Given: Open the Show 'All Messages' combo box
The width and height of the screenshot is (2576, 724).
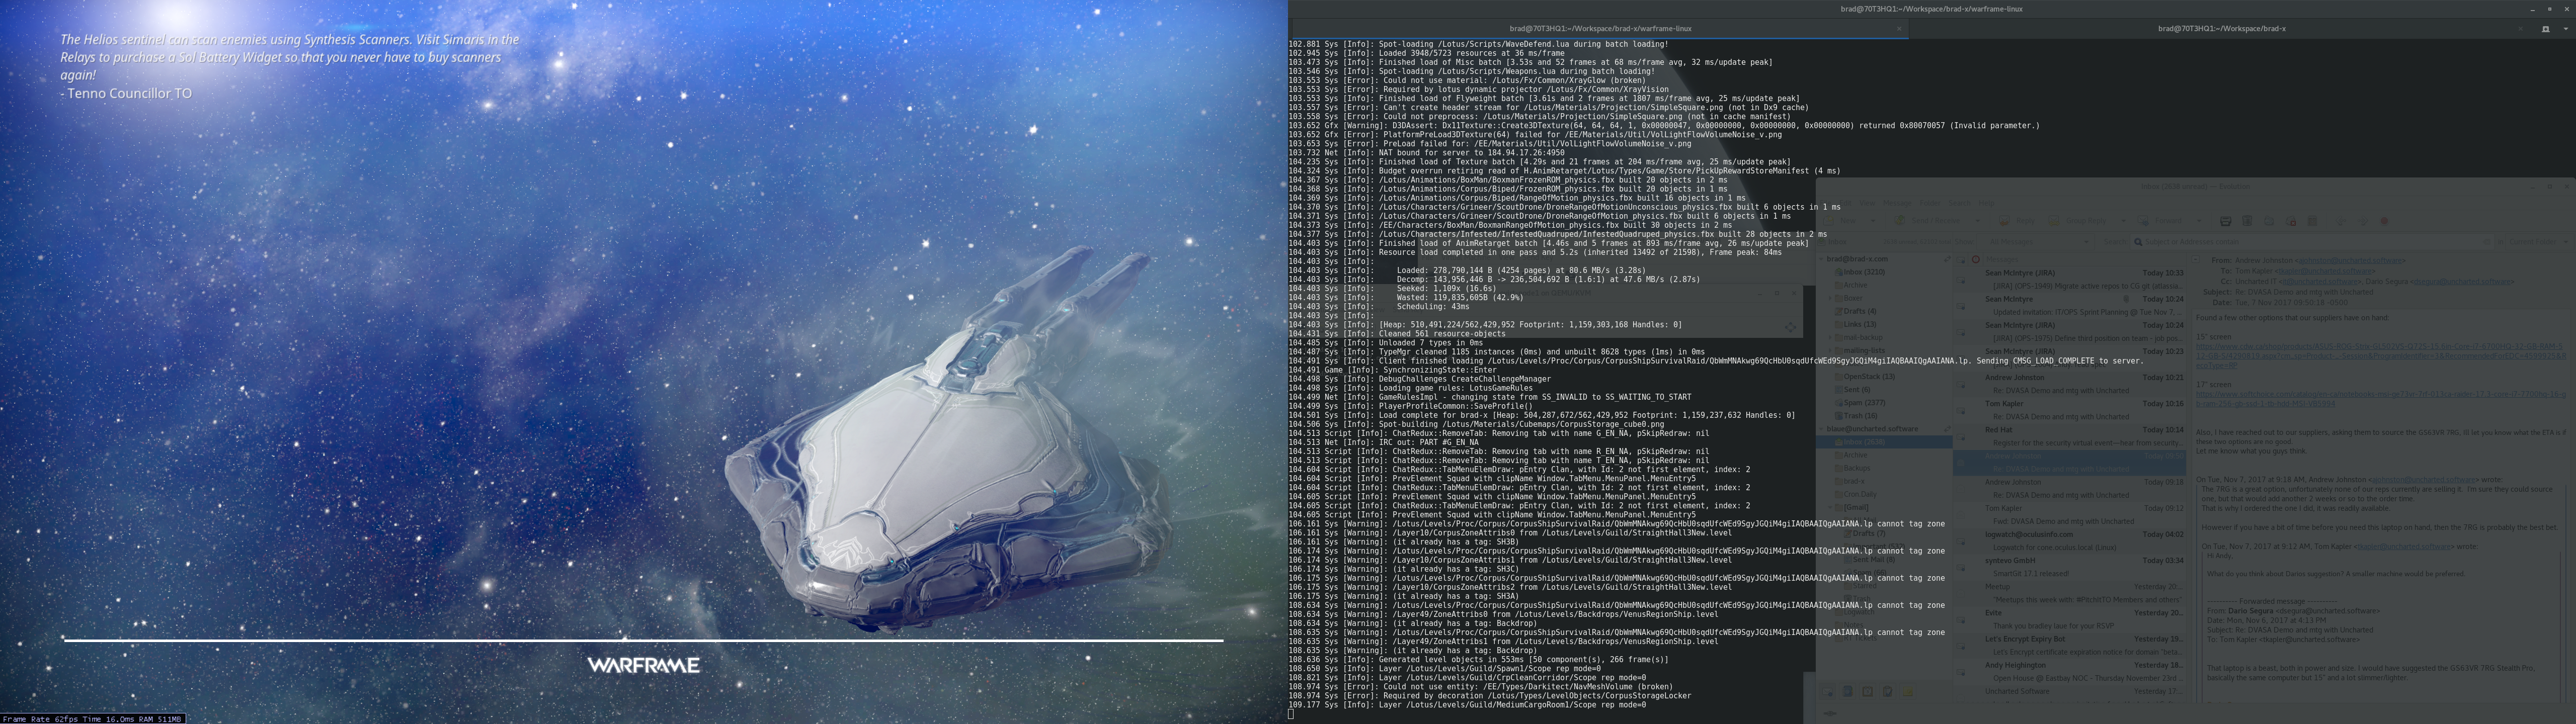Looking at the screenshot, I should point(2036,242).
